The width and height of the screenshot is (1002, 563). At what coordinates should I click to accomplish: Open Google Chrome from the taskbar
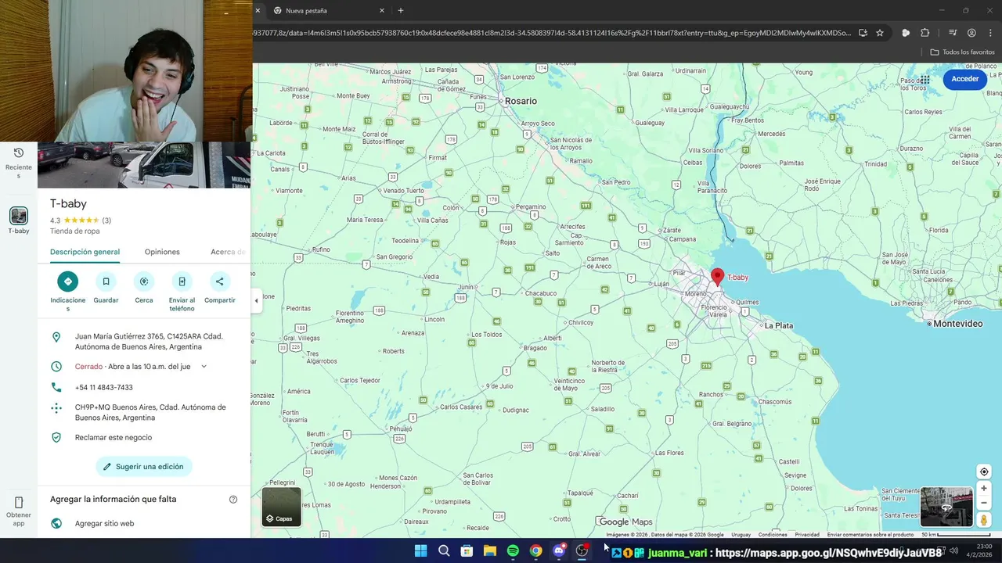(535, 551)
